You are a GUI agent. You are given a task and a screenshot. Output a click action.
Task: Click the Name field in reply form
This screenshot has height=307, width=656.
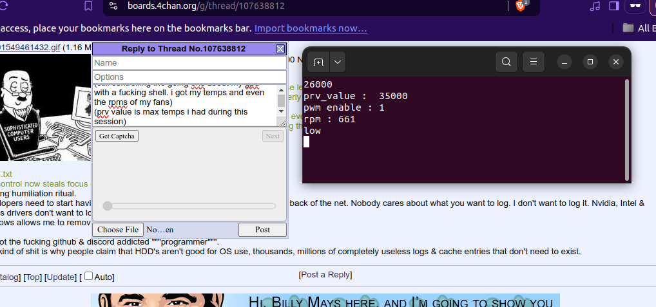click(x=189, y=63)
